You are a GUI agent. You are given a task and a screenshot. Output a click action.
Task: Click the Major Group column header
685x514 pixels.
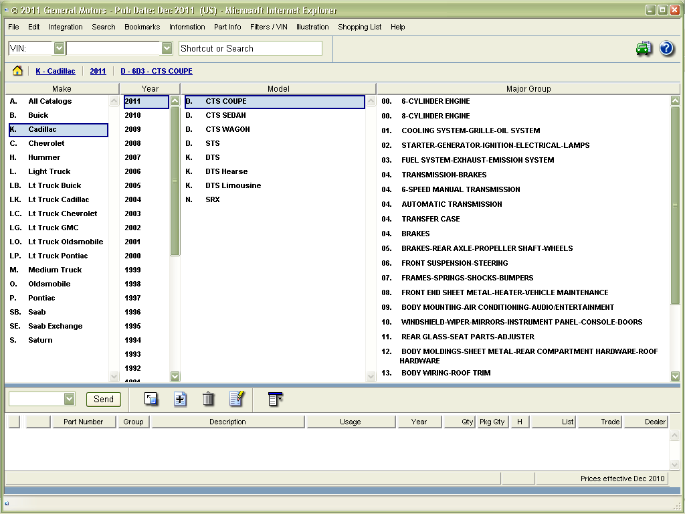coord(528,89)
